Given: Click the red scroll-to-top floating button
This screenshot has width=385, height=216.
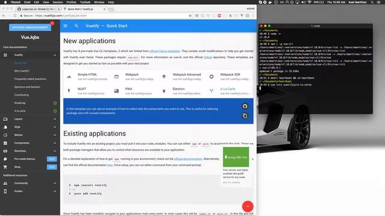Looking at the screenshot, I should (x=247, y=206).
